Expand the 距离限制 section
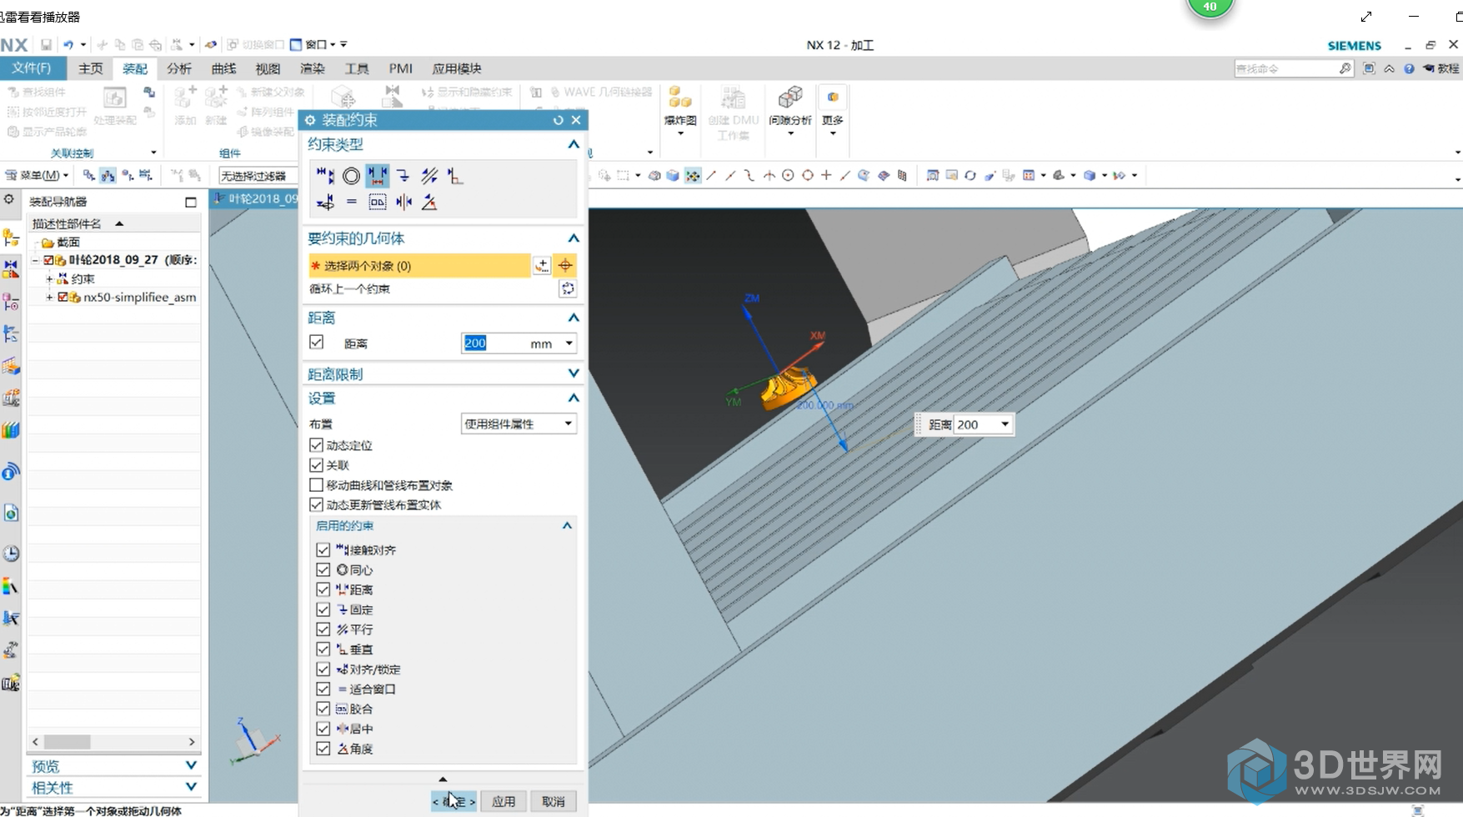This screenshot has width=1463, height=817. (x=574, y=373)
